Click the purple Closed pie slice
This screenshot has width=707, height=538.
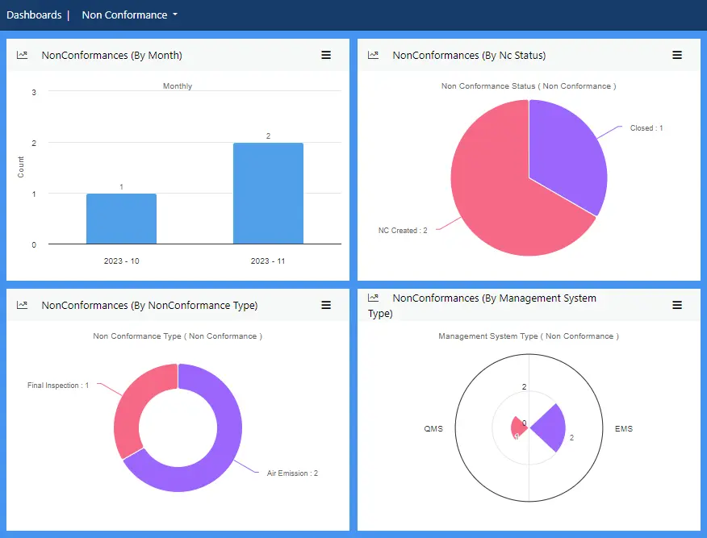567,153
